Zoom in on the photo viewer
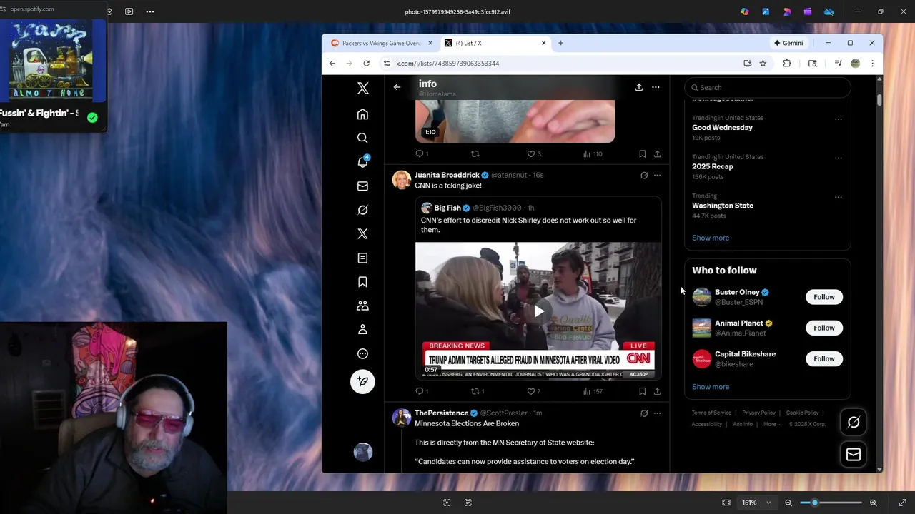This screenshot has height=514, width=915. [873, 503]
